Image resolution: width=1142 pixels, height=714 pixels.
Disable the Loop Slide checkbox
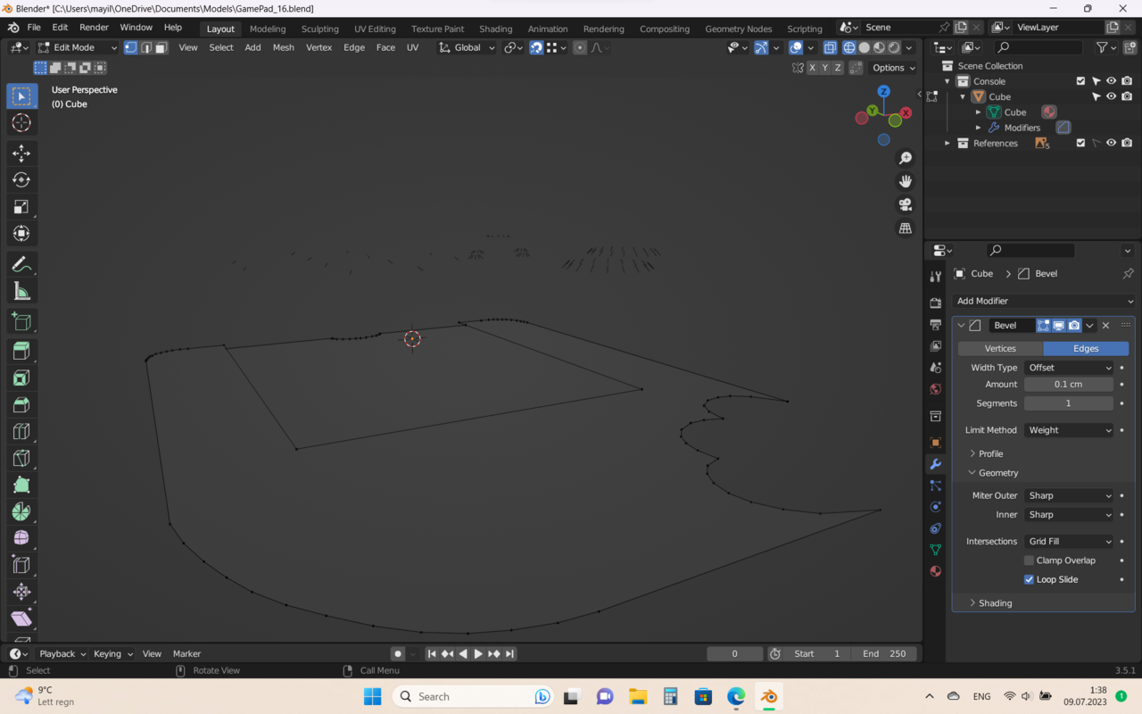(x=1029, y=579)
